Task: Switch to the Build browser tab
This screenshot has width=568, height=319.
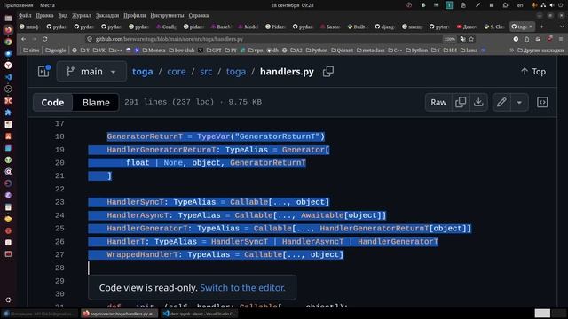Action: click(x=358, y=27)
